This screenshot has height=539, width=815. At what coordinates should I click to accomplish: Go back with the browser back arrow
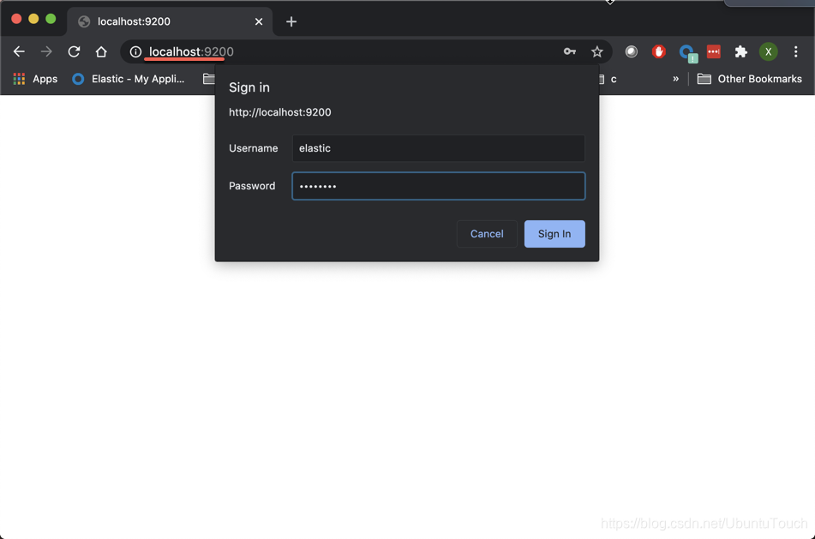(x=19, y=51)
